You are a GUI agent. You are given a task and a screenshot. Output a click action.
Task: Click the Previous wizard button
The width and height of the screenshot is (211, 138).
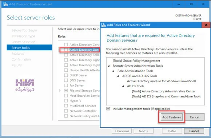coord(122,131)
